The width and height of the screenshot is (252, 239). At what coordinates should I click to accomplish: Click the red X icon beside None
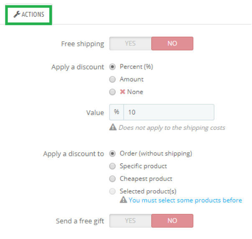[122, 92]
